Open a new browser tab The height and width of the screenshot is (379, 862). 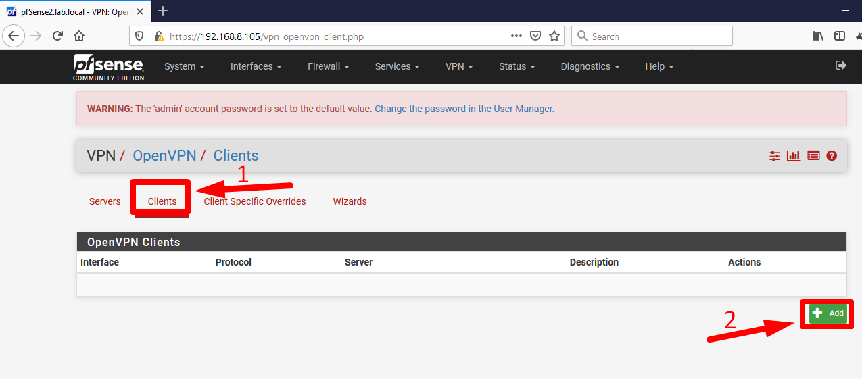[x=162, y=11]
